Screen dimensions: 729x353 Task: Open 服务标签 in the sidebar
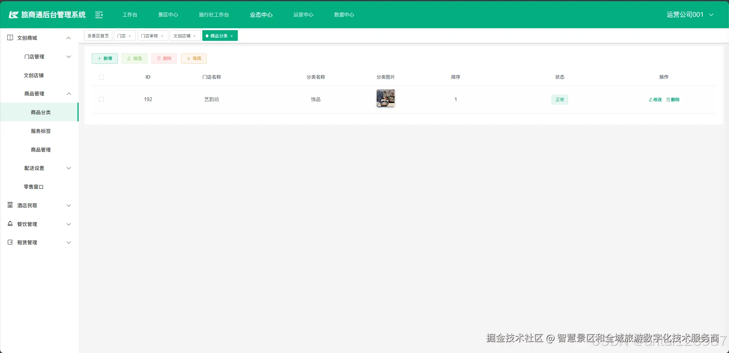[41, 131]
